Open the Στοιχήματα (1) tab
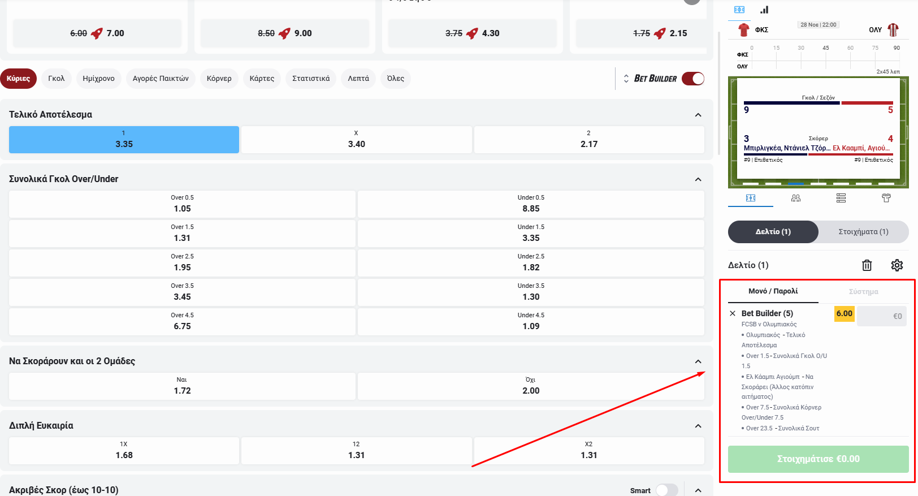This screenshot has width=918, height=496. (863, 232)
